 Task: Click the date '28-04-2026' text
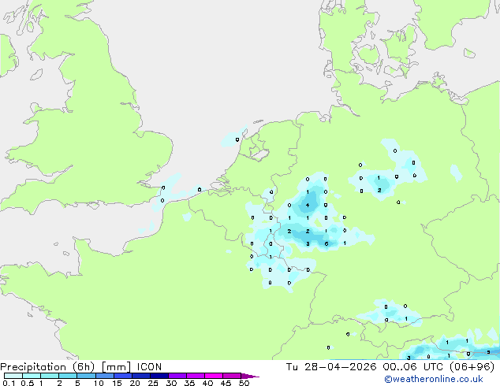pyautogui.click(x=340, y=367)
